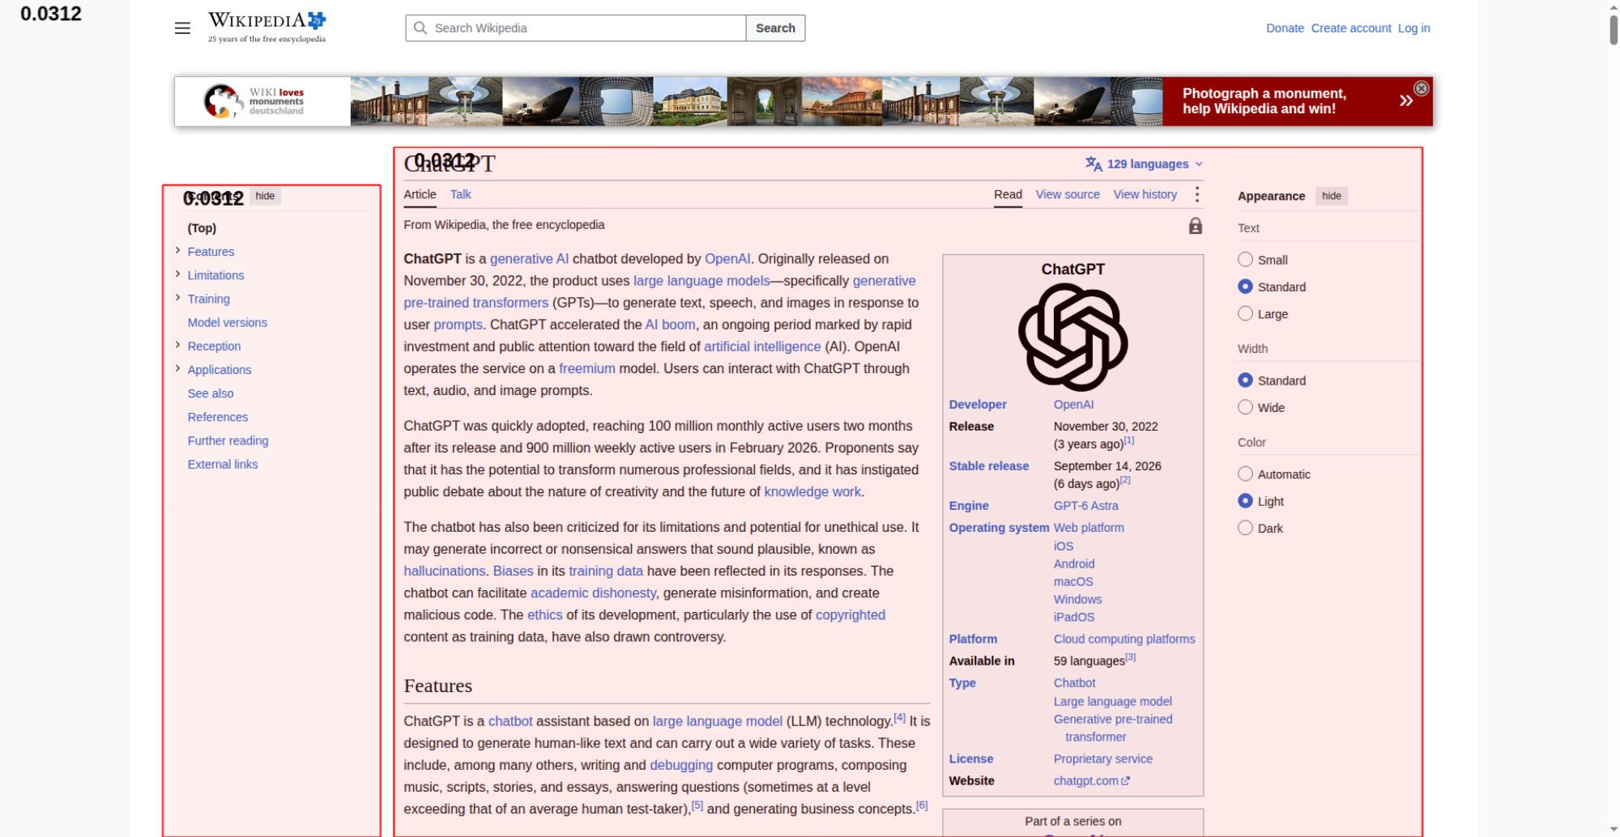
Task: Expand the Applications section in contents
Action: [x=177, y=368]
